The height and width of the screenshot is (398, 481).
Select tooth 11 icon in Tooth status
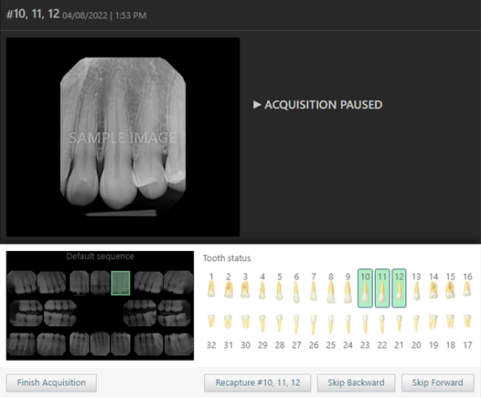pyautogui.click(x=382, y=288)
